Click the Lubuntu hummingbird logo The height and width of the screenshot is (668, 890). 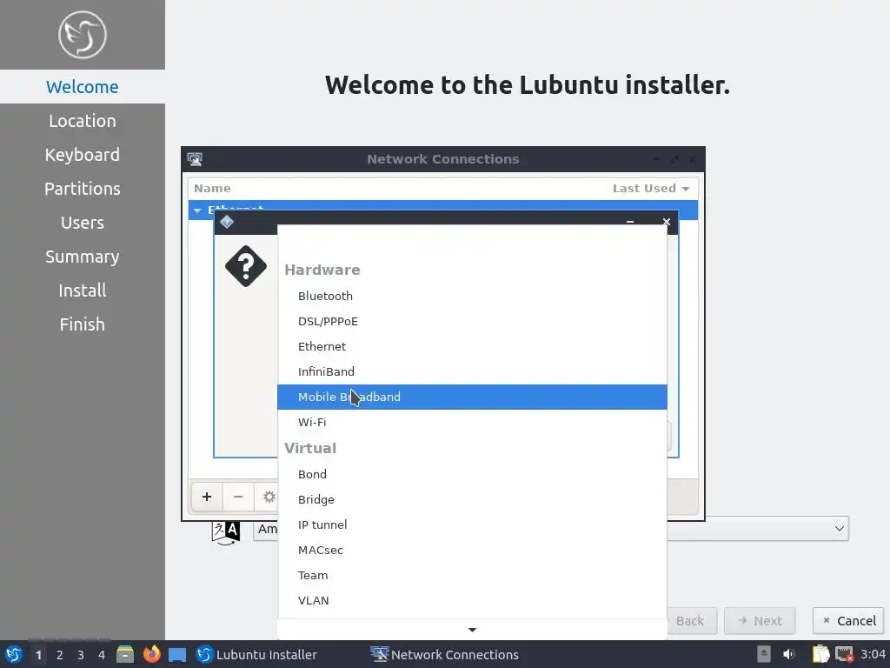tap(83, 35)
